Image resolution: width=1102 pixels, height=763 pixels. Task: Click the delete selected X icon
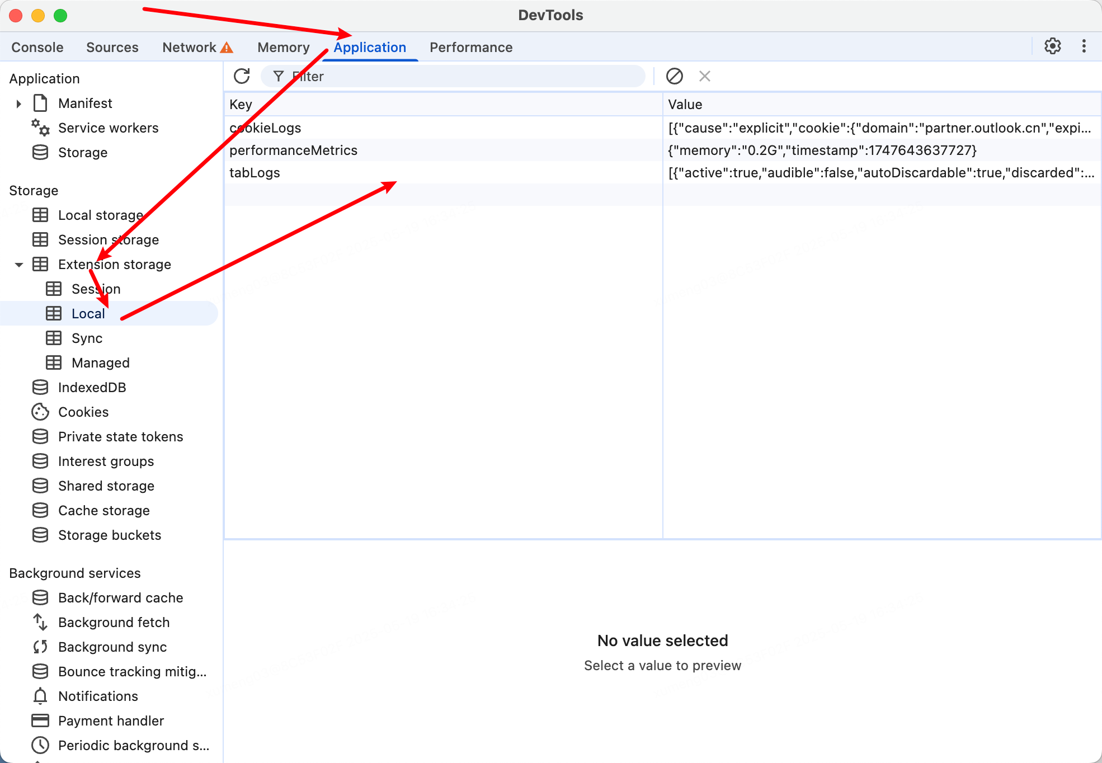click(704, 76)
